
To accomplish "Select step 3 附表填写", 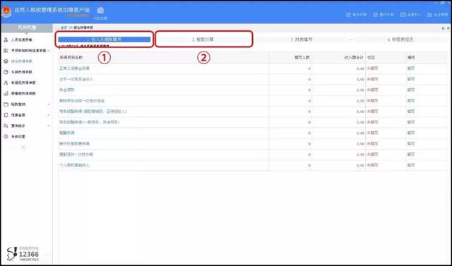I will pos(302,40).
